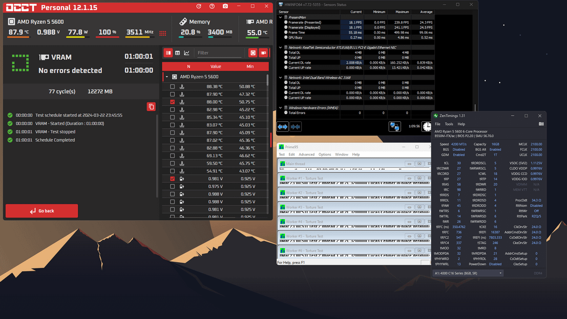567x319 pixels.
Task: Check the 69.13 °C sensor row checkbox
Action: (x=173, y=156)
